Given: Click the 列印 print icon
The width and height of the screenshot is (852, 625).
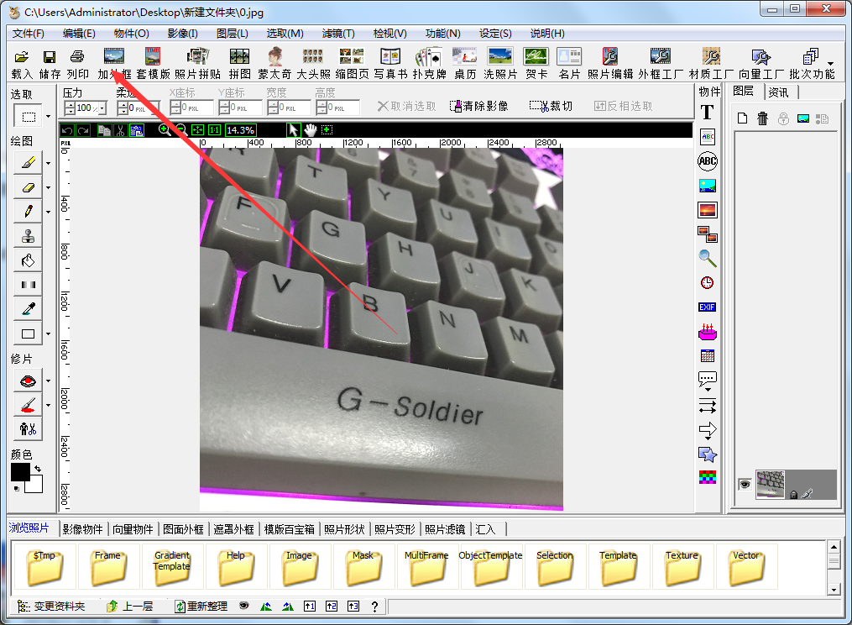Looking at the screenshot, I should click(77, 64).
